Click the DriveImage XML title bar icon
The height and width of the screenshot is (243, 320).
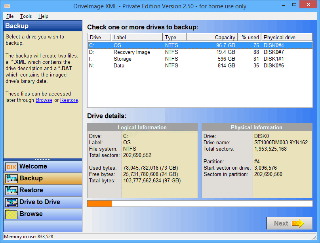pos(7,6)
